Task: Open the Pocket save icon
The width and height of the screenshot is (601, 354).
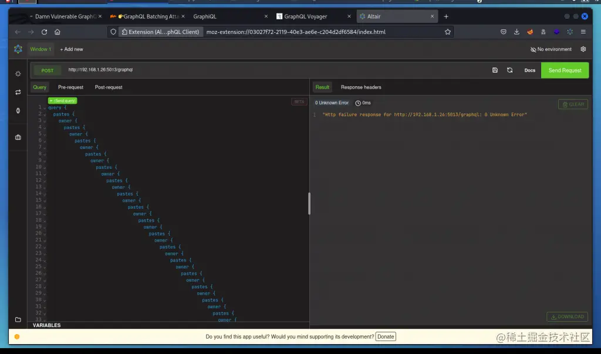Action: (x=503, y=32)
